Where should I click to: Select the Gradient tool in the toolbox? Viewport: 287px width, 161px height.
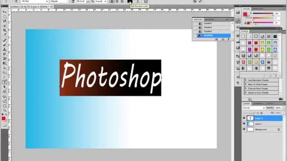4,64
